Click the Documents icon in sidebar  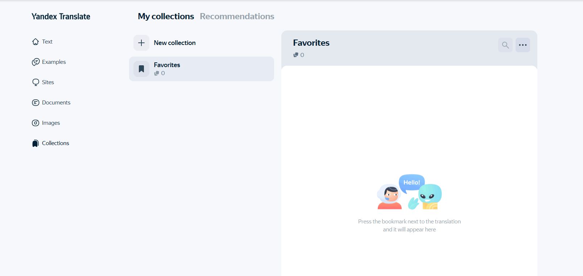point(36,103)
